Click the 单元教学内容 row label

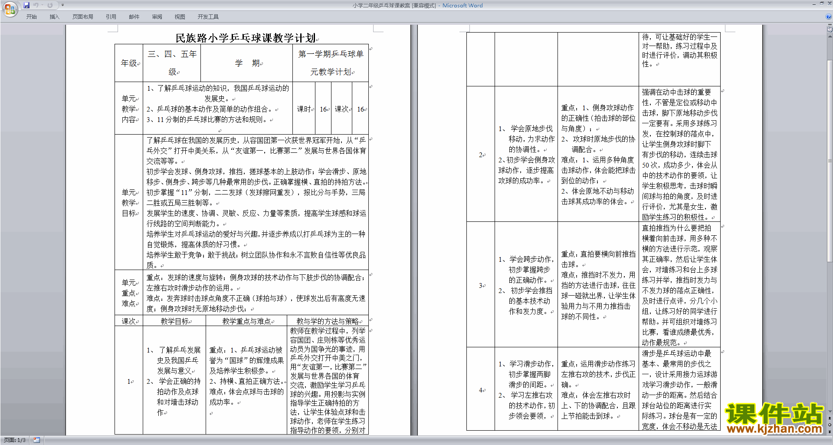coord(129,109)
